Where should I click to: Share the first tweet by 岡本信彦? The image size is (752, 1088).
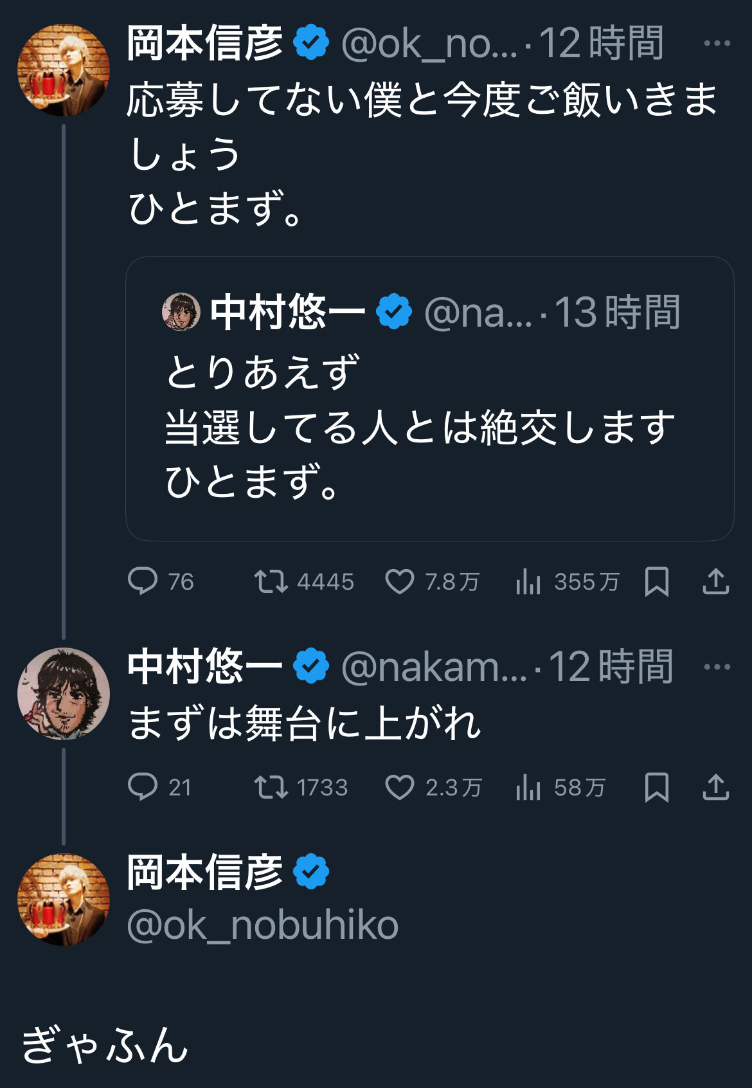pyautogui.click(x=715, y=581)
